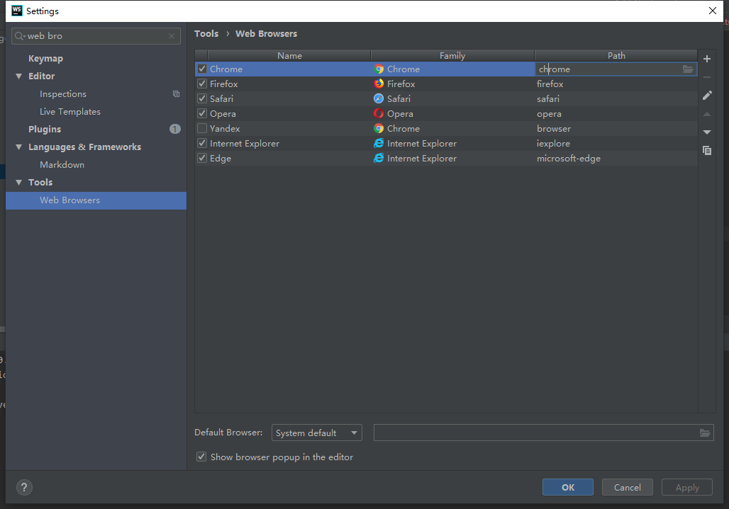Collapse the Editor tree section
The image size is (729, 509).
tap(19, 76)
